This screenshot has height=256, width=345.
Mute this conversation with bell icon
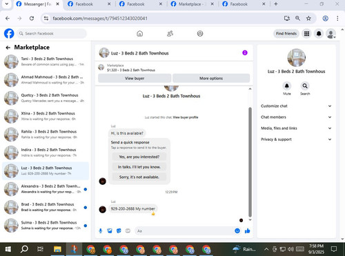click(287, 86)
